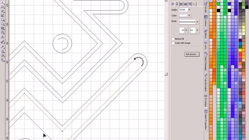249x140 pixels.
Task: Open the outline Width dropdown arrow
Action: coord(189,10)
